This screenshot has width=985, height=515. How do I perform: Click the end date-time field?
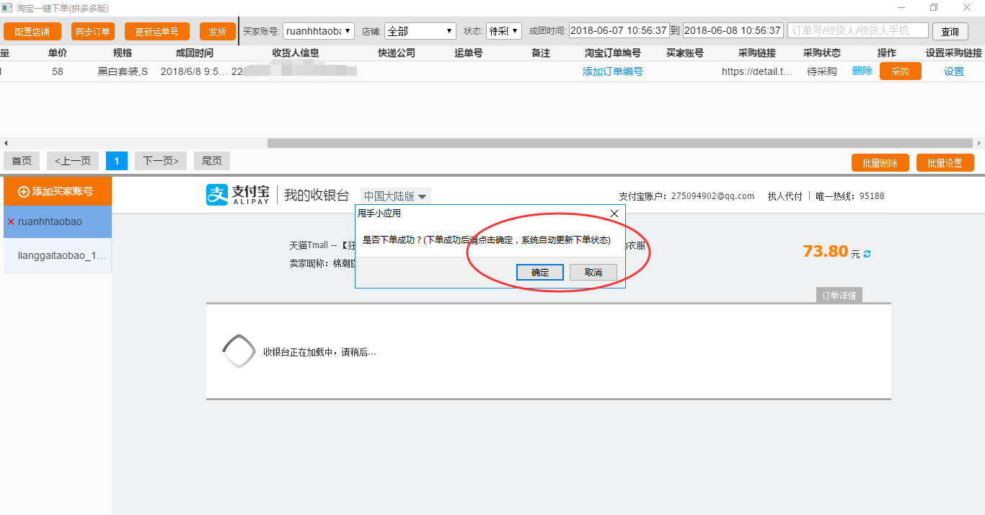733,30
